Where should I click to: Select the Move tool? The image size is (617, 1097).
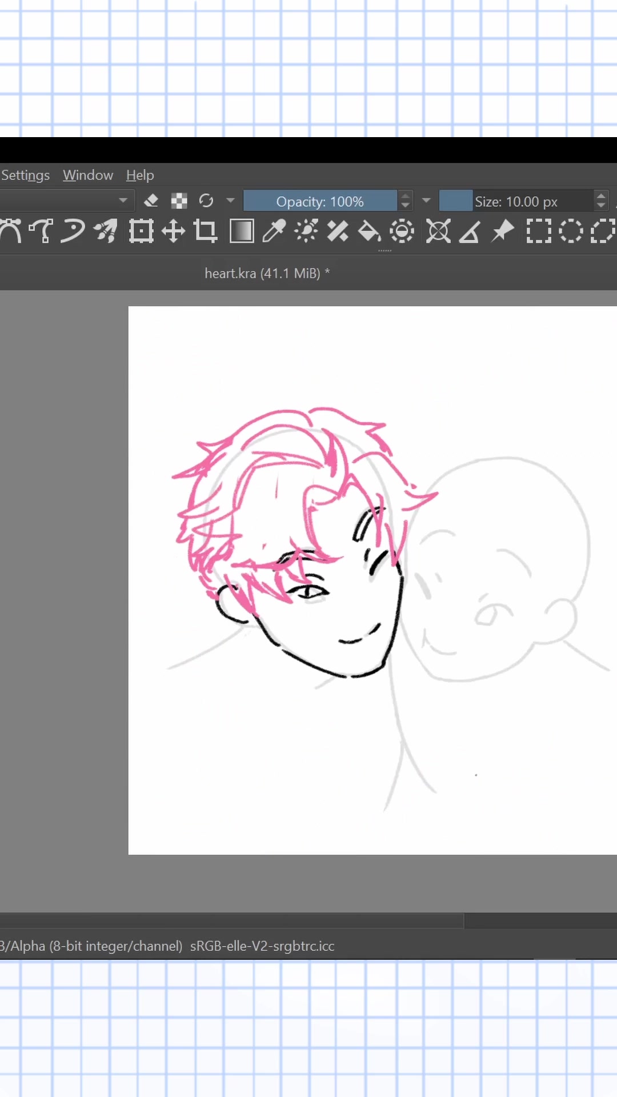pos(173,231)
